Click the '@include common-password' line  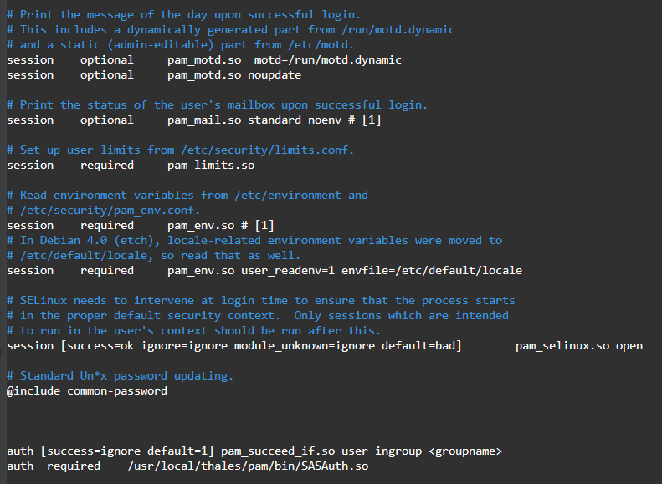(87, 390)
